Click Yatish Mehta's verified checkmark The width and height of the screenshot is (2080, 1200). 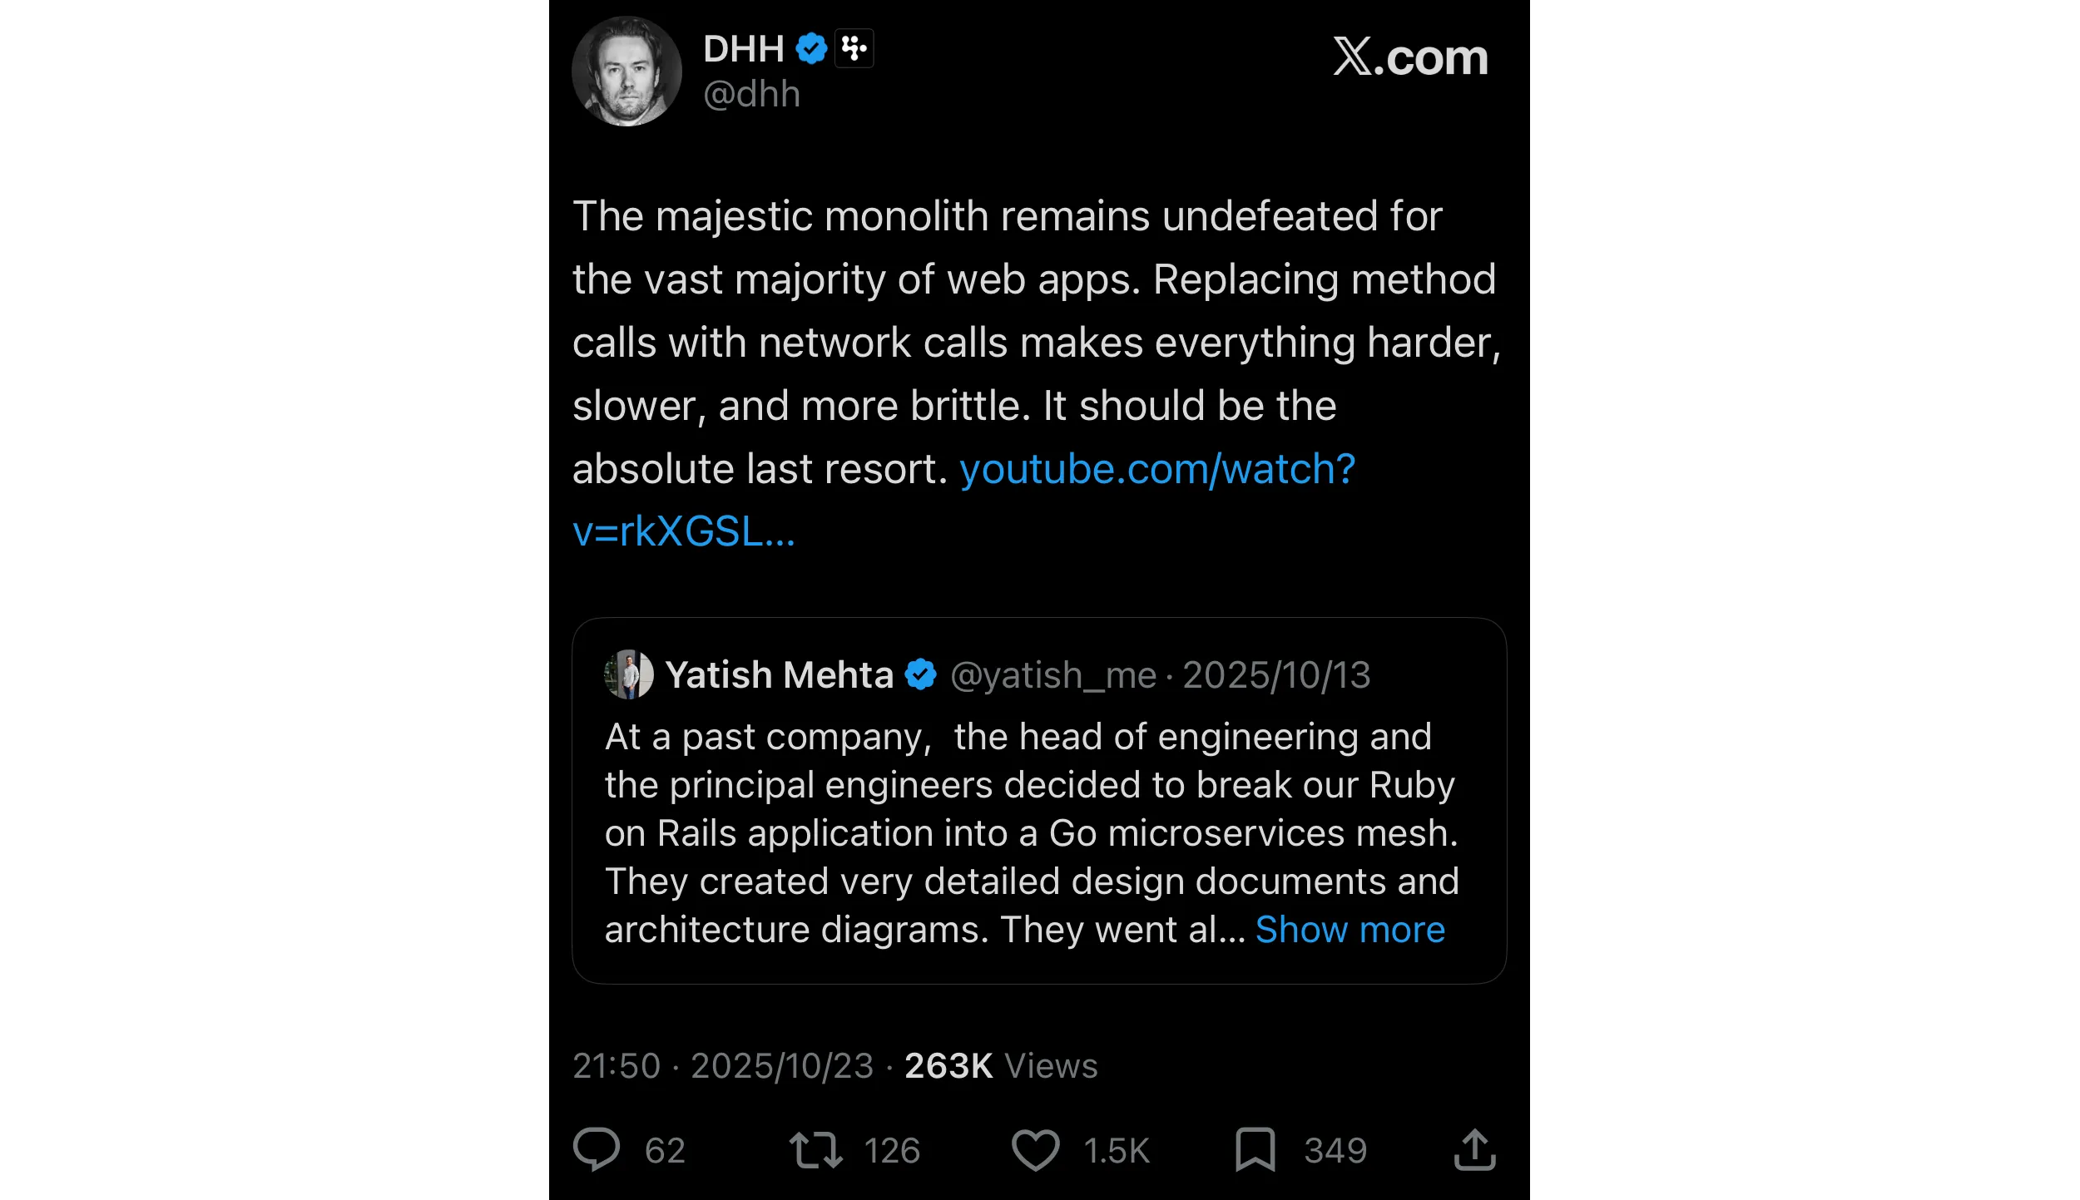tap(921, 674)
